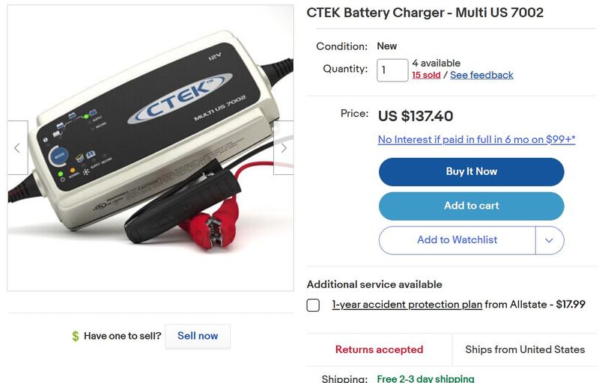Click the US $137.40 price
The height and width of the screenshot is (383, 599).
point(416,116)
